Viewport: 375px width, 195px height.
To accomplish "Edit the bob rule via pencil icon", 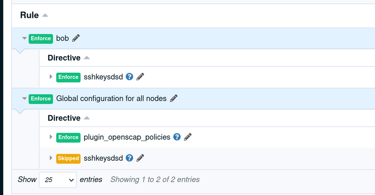I will coord(76,38).
